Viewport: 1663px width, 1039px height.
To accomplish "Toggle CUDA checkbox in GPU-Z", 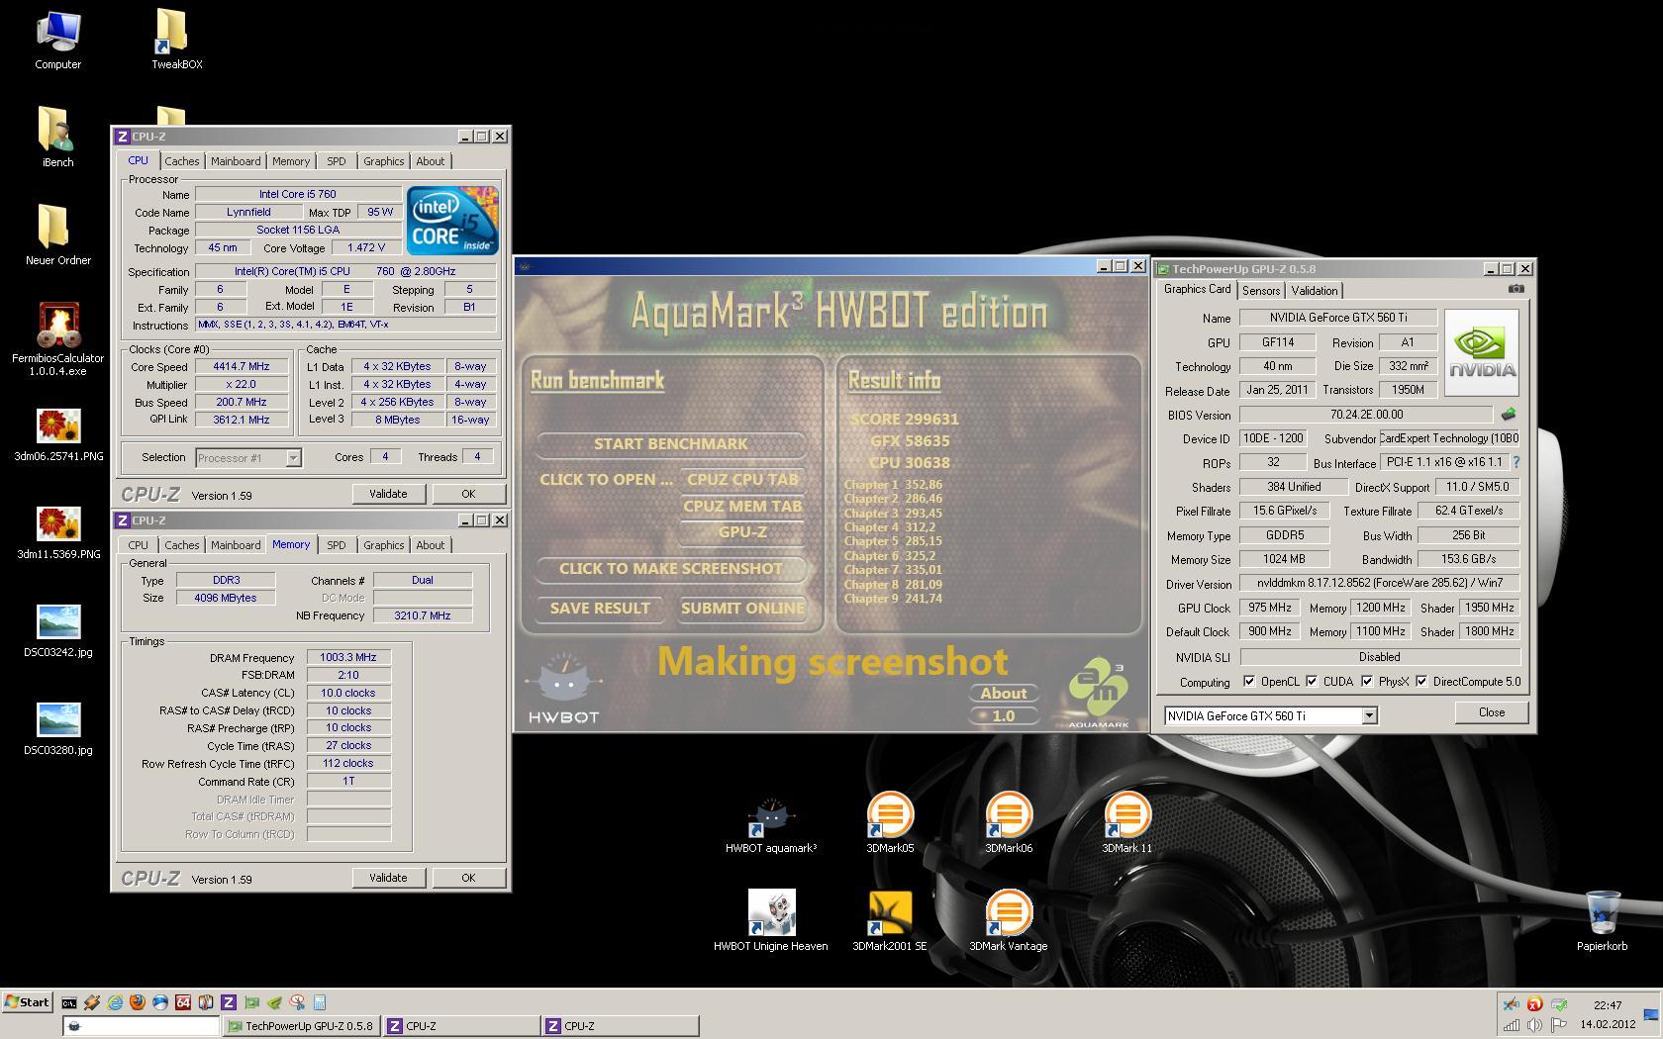I will coord(1312,682).
